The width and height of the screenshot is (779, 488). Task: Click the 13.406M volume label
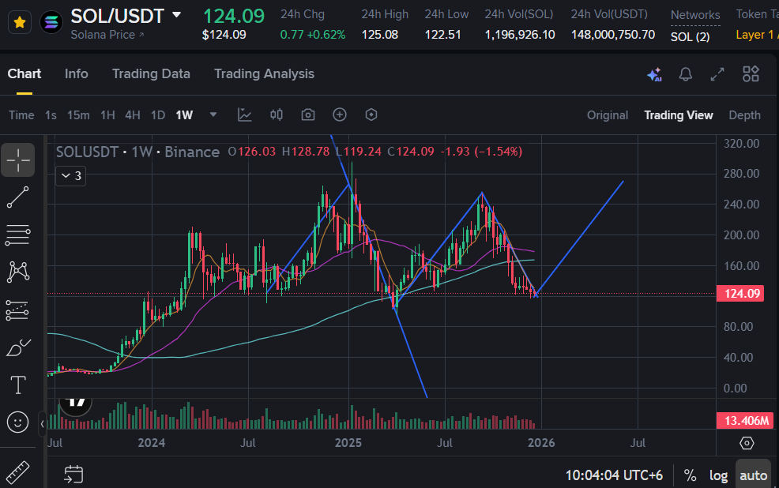745,421
